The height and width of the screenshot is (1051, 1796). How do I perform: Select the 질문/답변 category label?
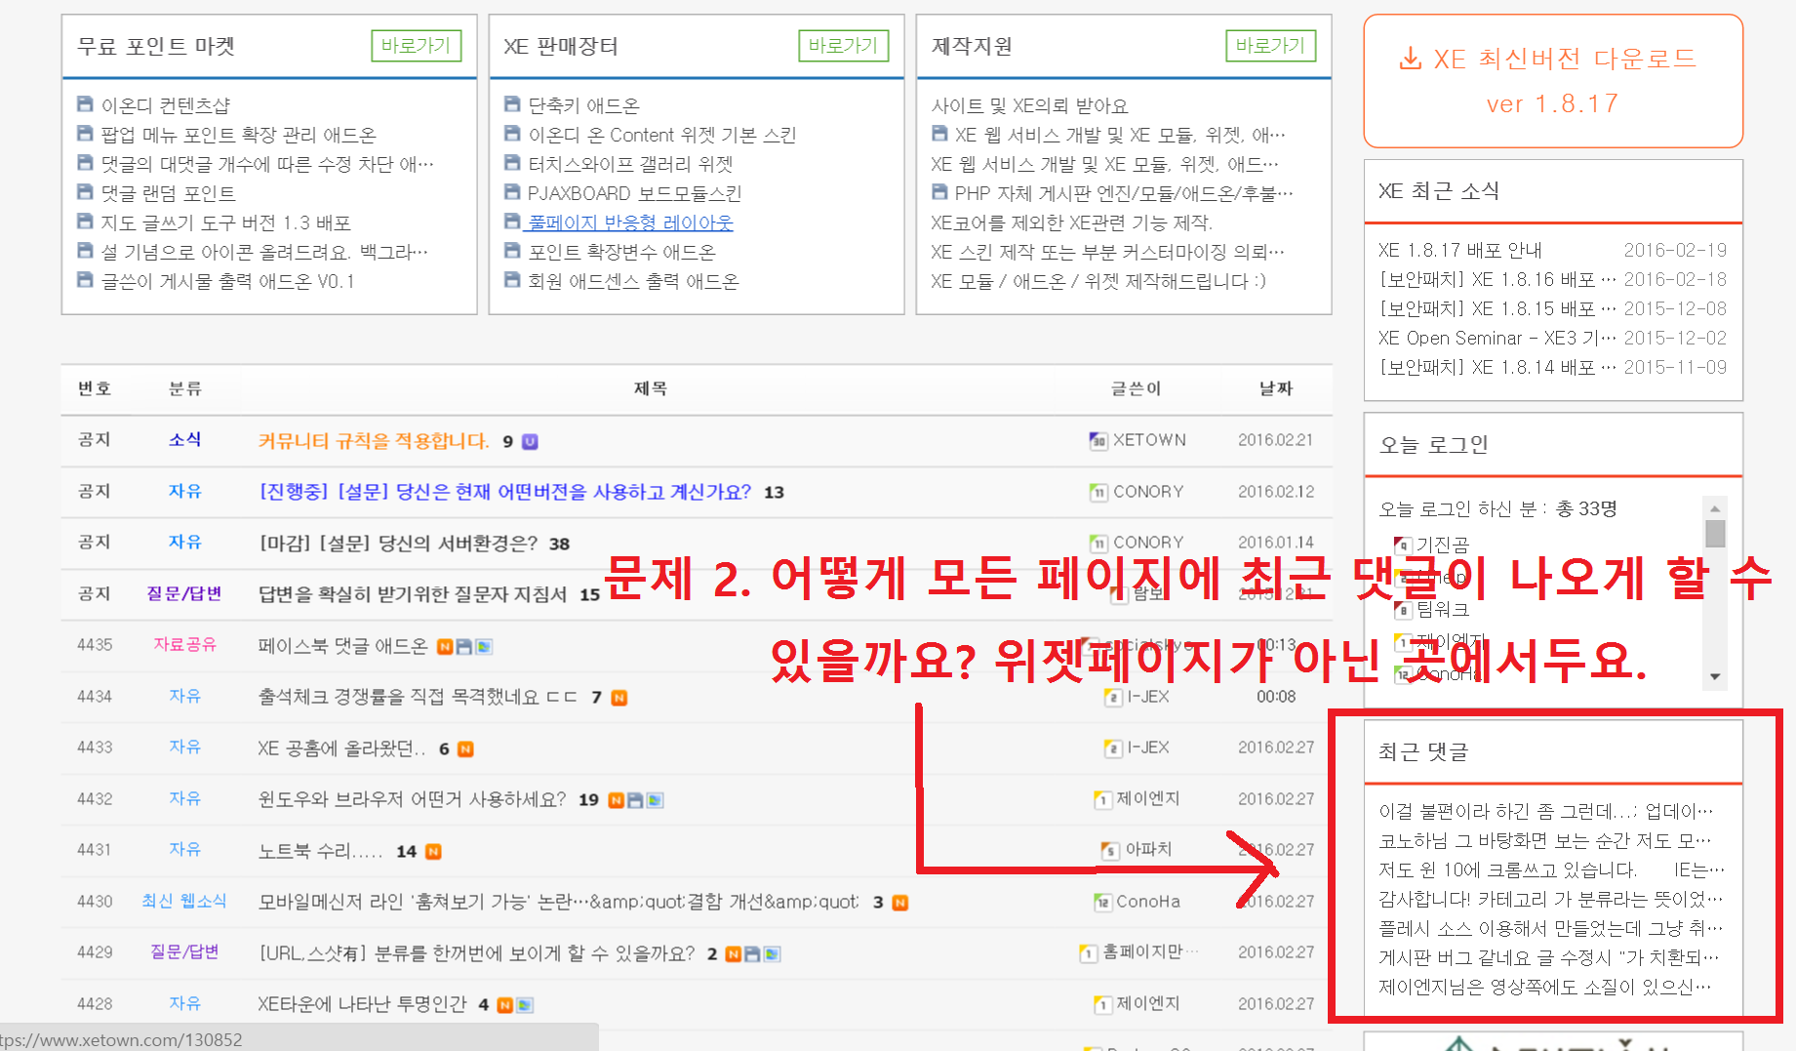click(184, 593)
